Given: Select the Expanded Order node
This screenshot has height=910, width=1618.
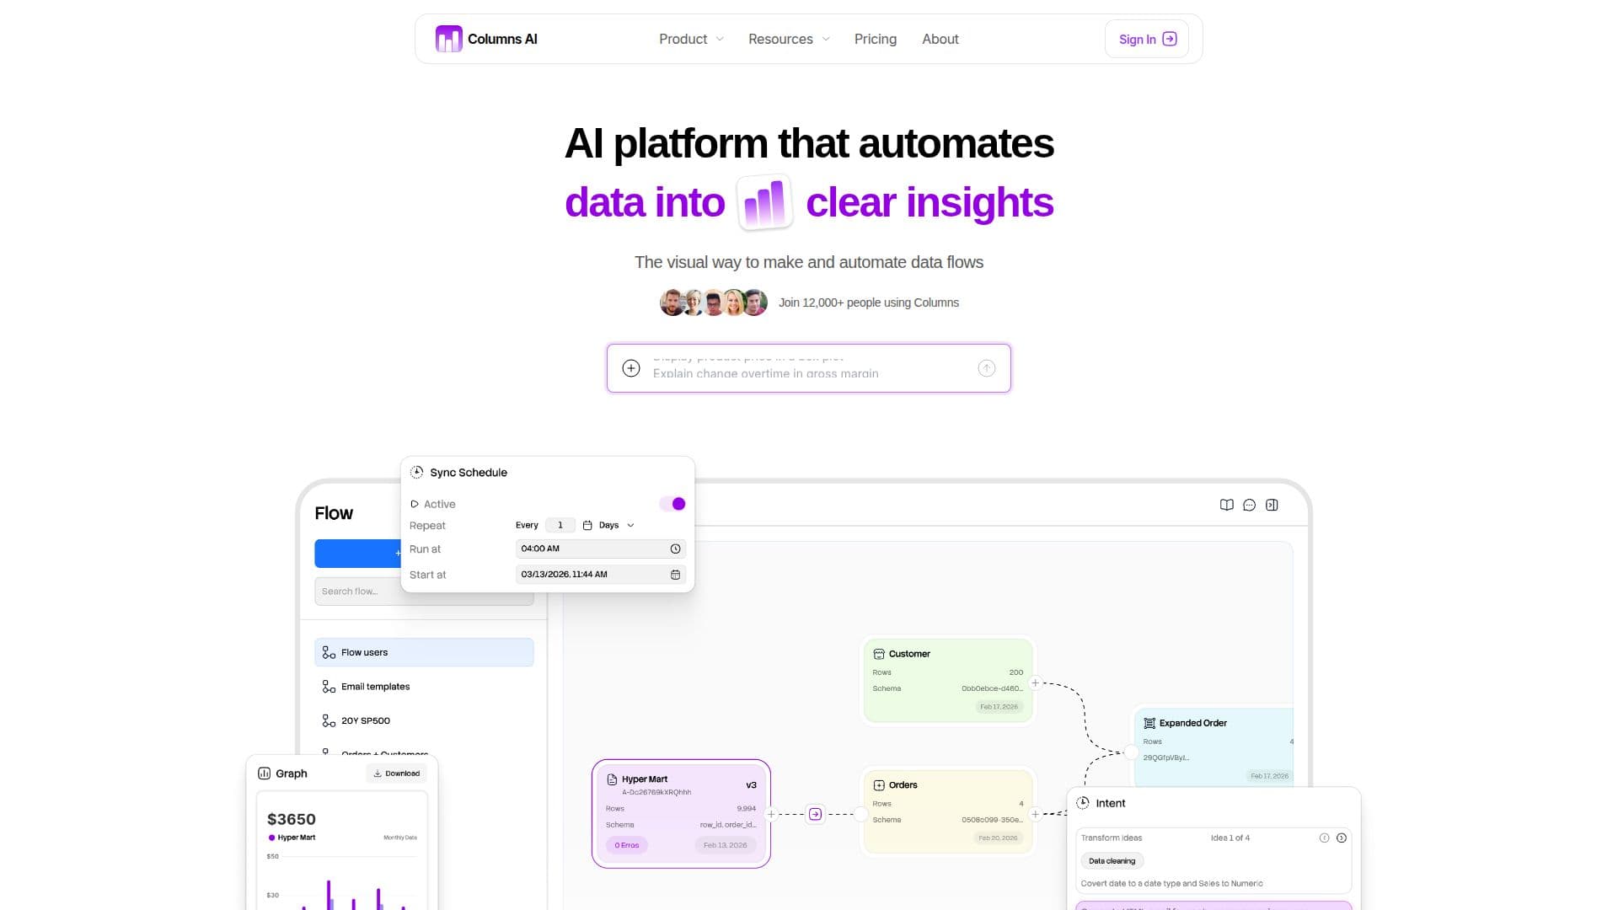Looking at the screenshot, I should (x=1213, y=747).
